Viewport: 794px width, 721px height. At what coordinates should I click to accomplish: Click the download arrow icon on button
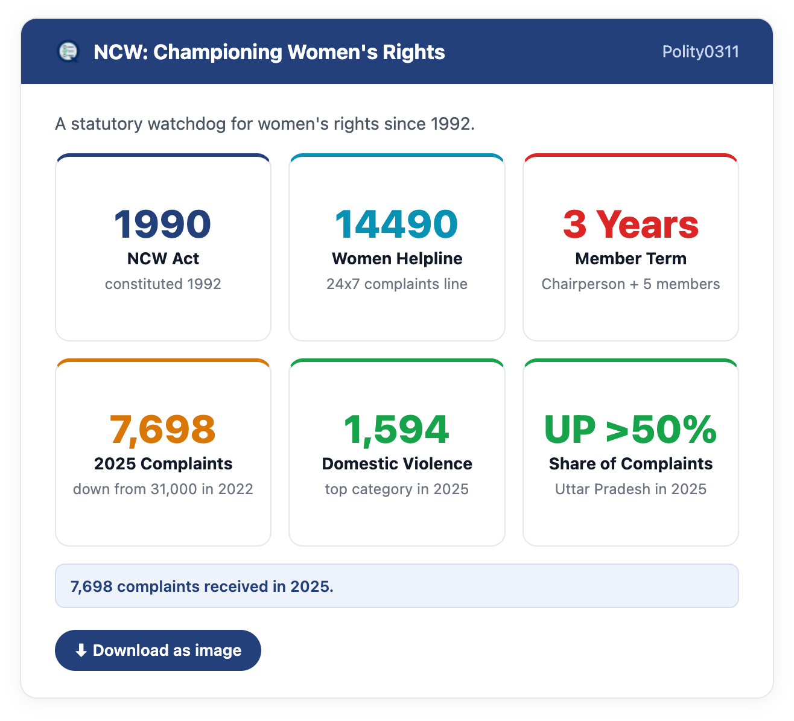[x=81, y=650]
